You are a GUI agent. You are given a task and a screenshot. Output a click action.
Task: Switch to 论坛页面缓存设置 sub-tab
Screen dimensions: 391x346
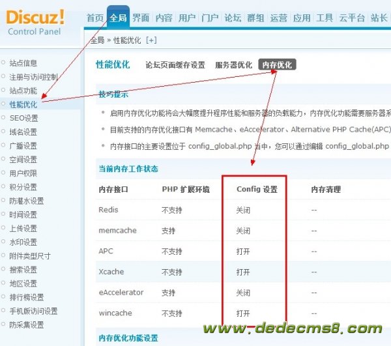click(175, 65)
